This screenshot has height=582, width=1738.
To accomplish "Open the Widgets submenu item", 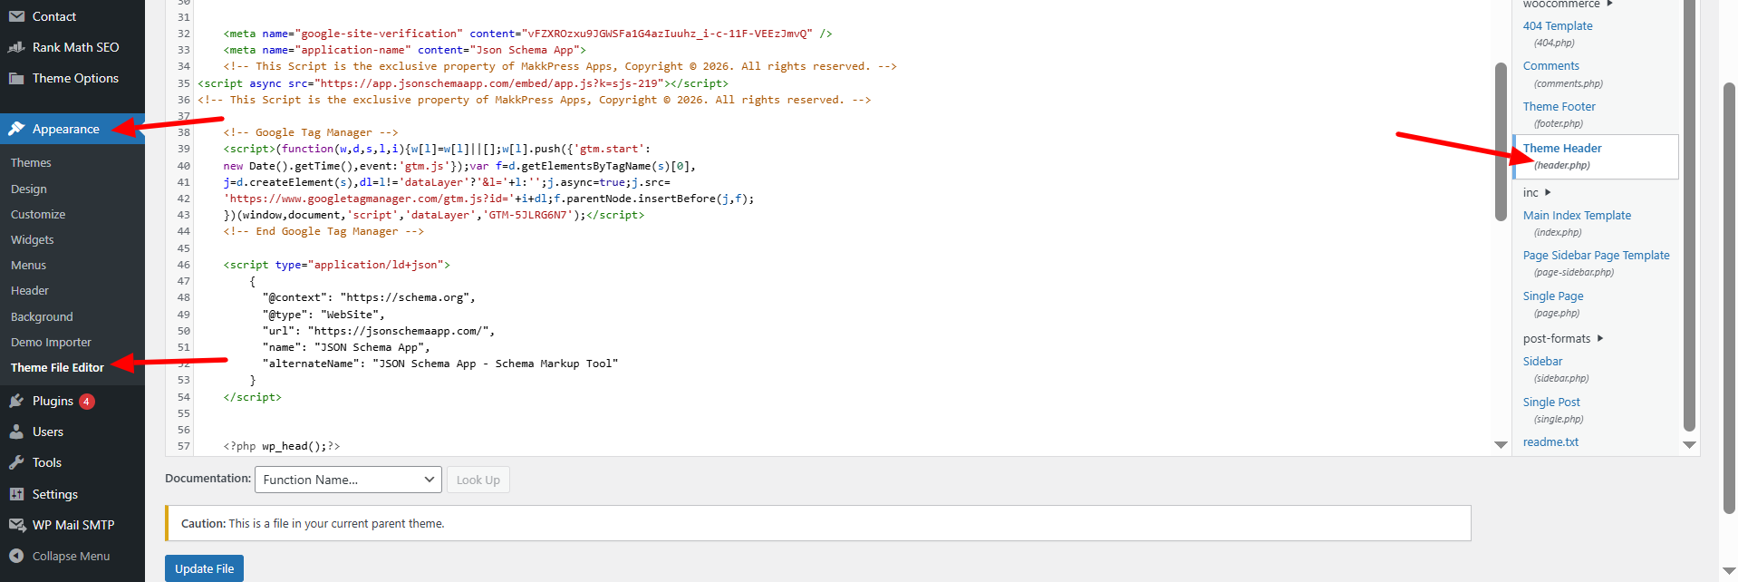I will tap(33, 239).
